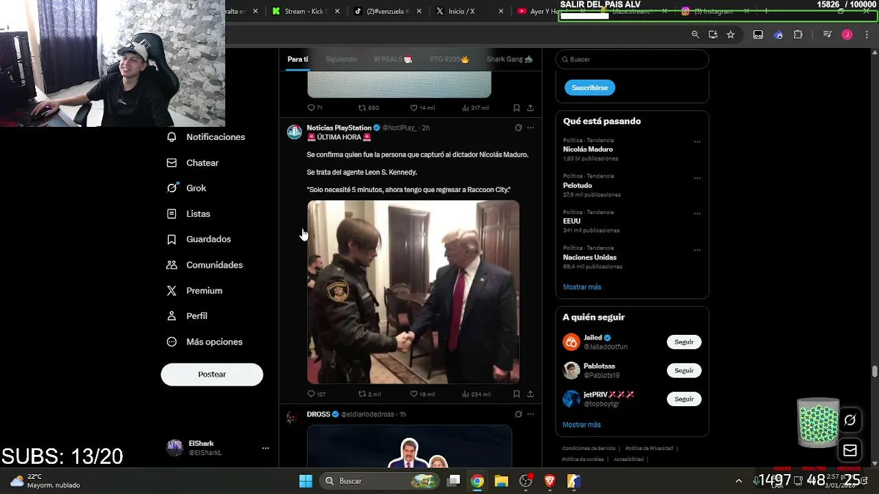Reply to the Noticias PlayStation post

click(316, 394)
